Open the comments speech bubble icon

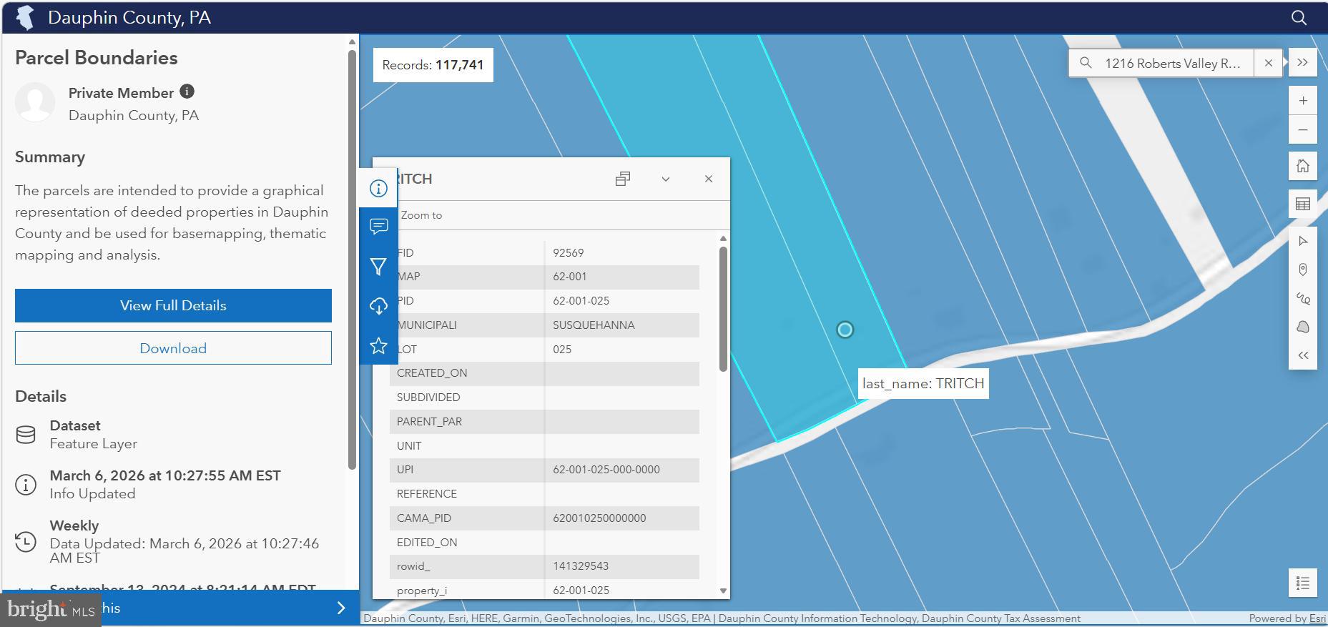[378, 227]
